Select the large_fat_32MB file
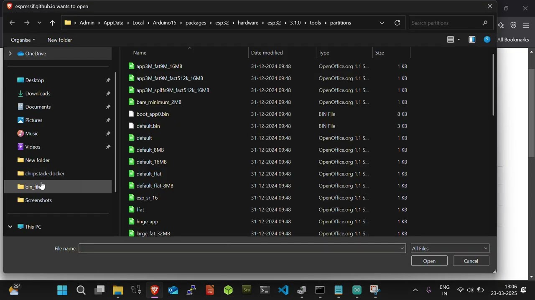This screenshot has height=300, width=535. [x=153, y=233]
